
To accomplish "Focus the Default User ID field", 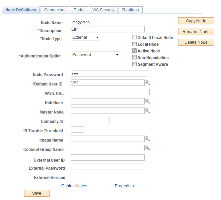I will click(107, 83).
